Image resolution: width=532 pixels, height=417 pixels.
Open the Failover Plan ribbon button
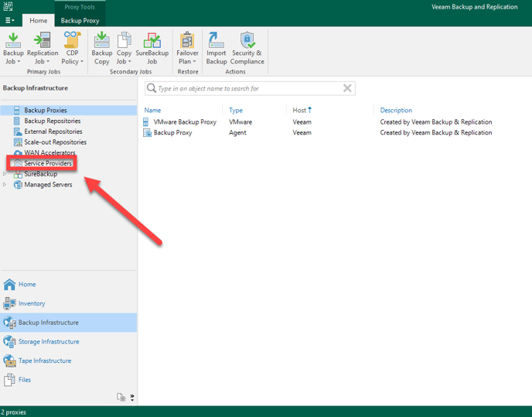tap(187, 48)
